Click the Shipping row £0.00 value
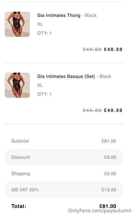Image resolution: width=133 pixels, height=215 pixels. point(110,174)
